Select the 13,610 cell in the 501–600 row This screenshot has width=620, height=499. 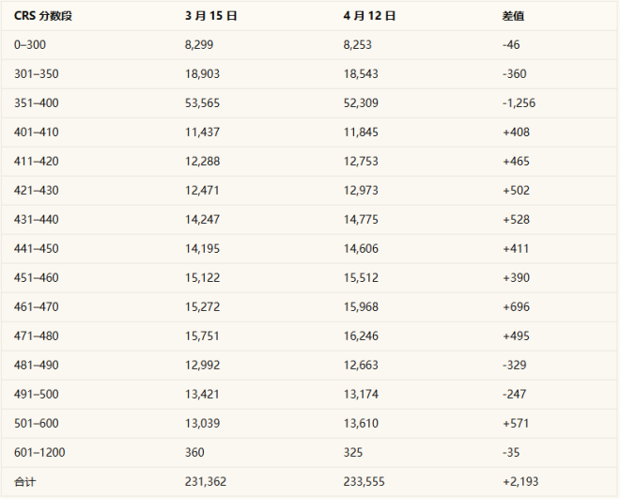pyautogui.click(x=362, y=423)
